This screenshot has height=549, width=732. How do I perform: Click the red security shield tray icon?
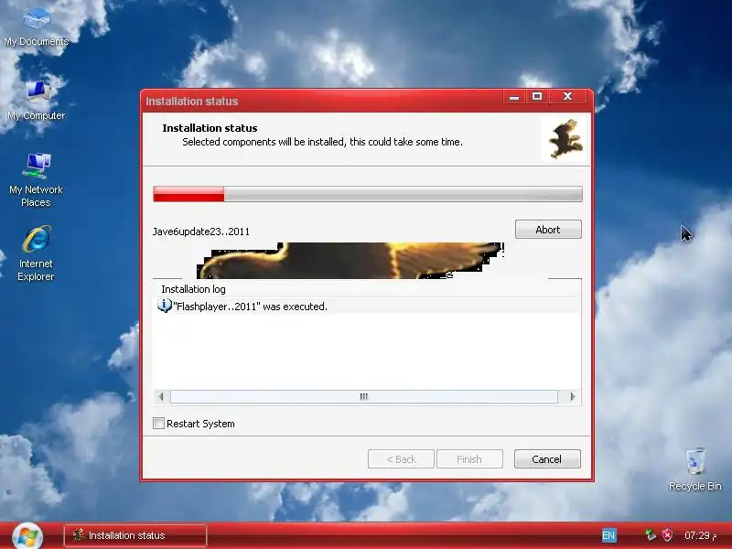tap(668, 535)
